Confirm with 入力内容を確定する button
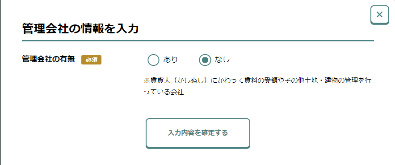 (x=198, y=133)
